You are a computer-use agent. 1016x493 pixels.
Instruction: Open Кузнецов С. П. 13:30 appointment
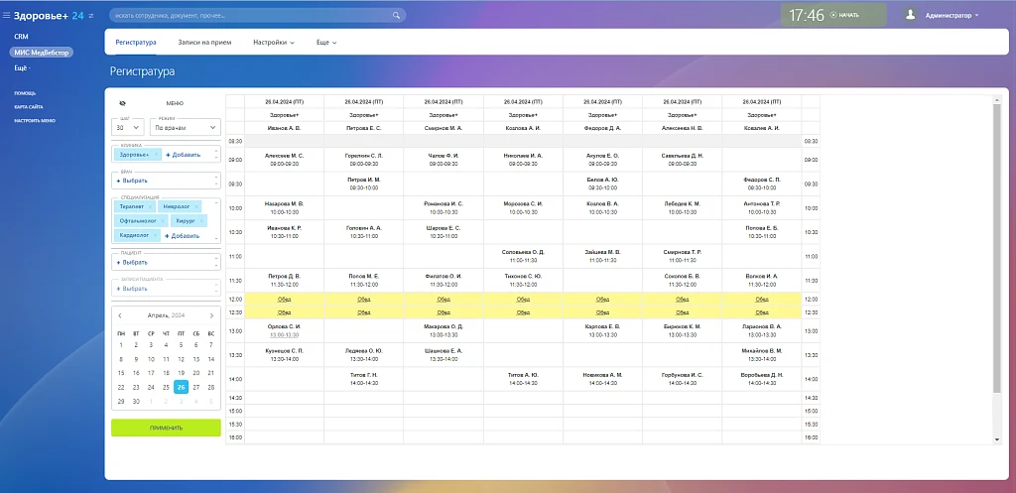pos(285,354)
